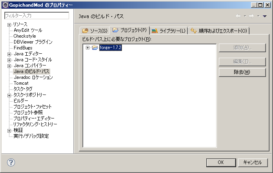Expand the forge-1.7.2 project node
273x173 pixels.
pyautogui.click(x=87, y=47)
